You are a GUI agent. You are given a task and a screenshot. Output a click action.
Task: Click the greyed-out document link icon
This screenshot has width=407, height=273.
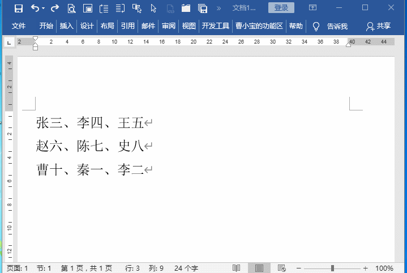(170, 9)
